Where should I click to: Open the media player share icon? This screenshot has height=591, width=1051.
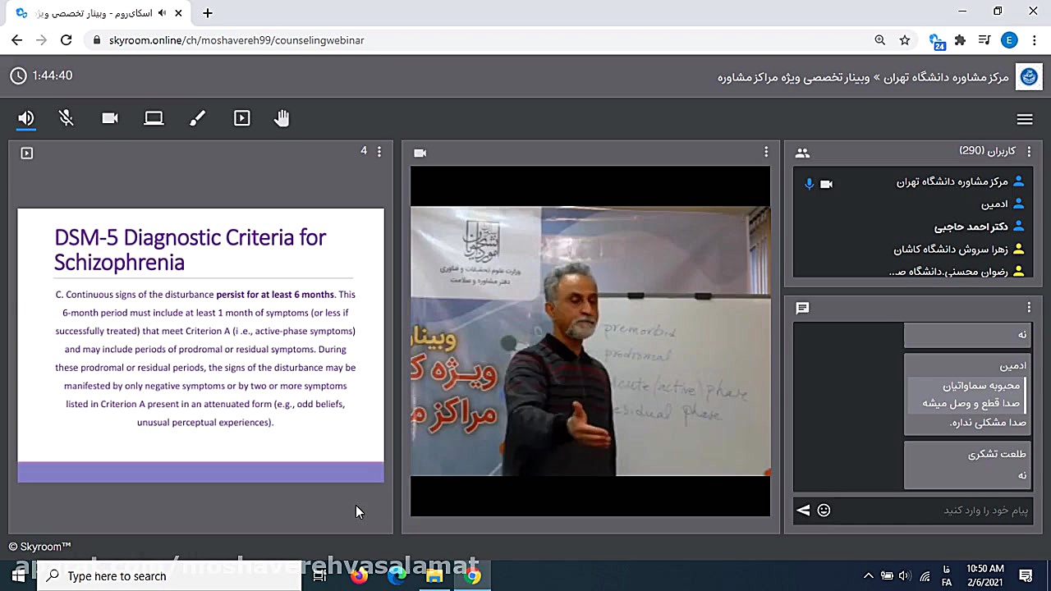coord(241,118)
